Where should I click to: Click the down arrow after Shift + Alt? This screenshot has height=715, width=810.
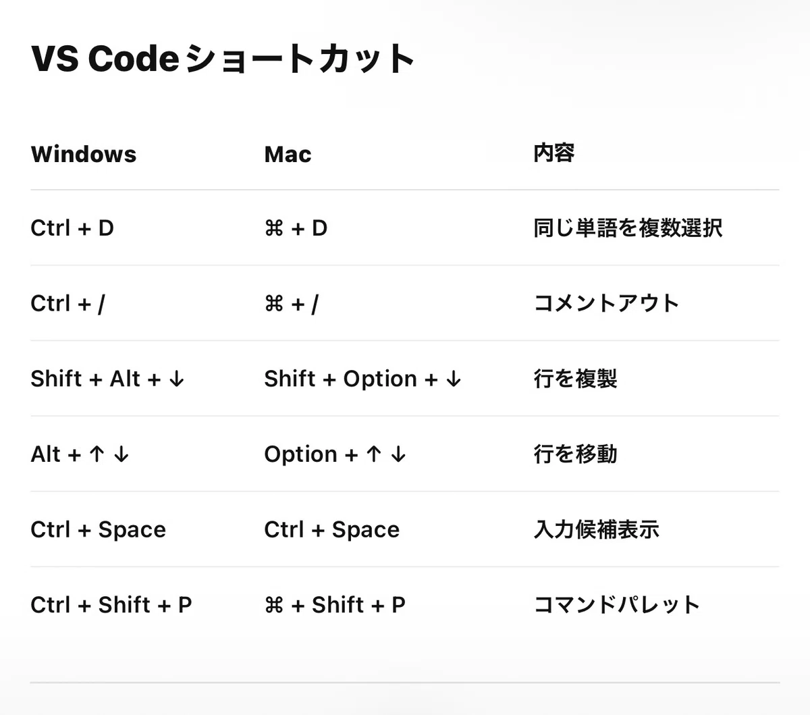point(177,379)
